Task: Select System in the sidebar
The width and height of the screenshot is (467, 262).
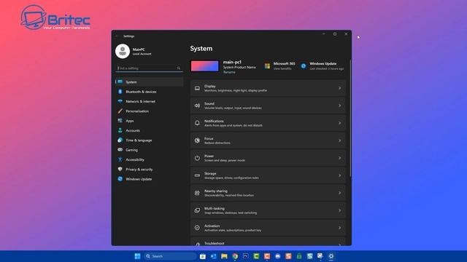Action: (x=149, y=82)
